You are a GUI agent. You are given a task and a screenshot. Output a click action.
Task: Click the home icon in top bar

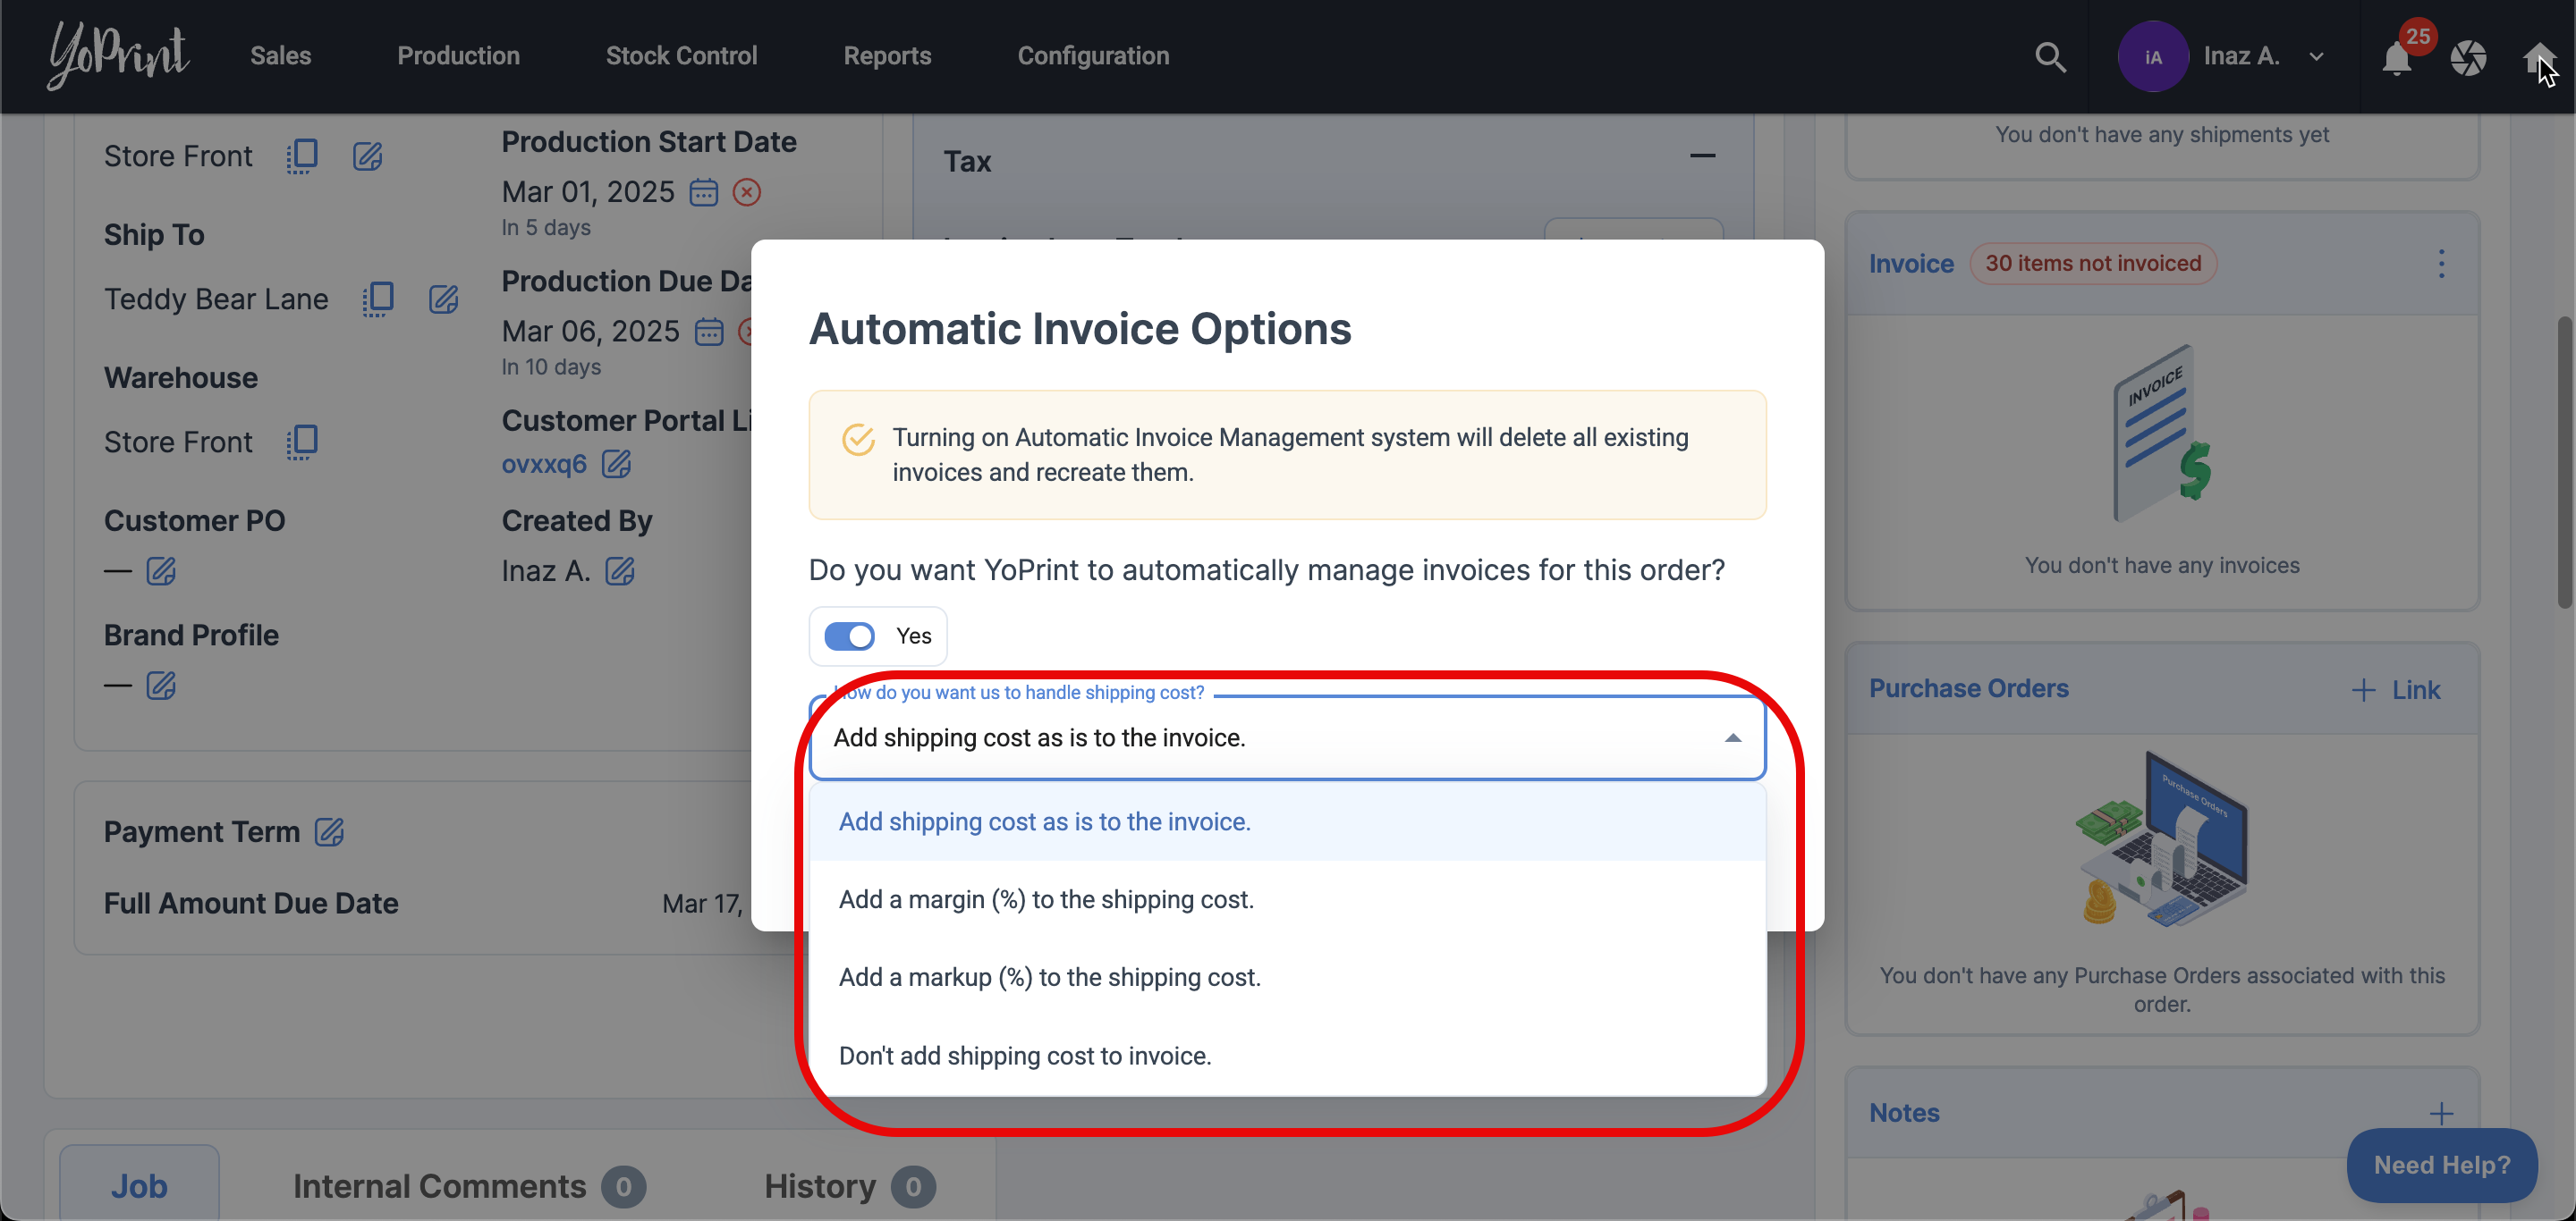point(2540,58)
